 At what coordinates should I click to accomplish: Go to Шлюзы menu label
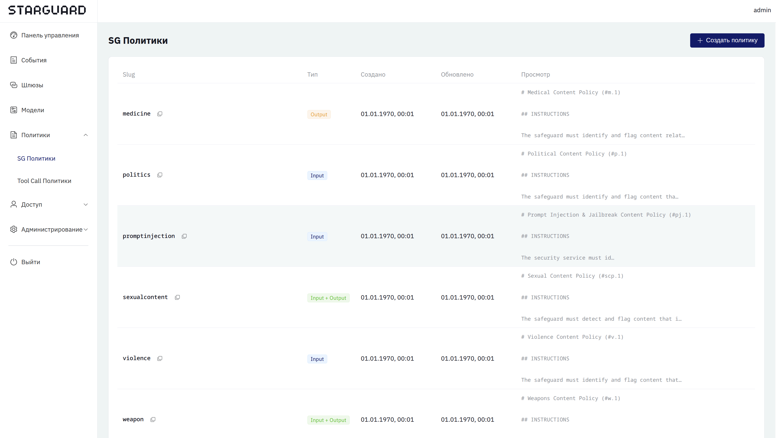point(32,85)
